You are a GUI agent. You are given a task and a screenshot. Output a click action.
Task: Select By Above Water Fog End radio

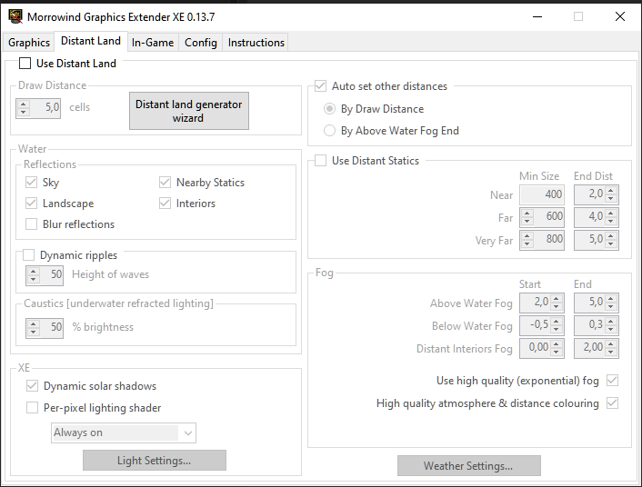(x=330, y=131)
